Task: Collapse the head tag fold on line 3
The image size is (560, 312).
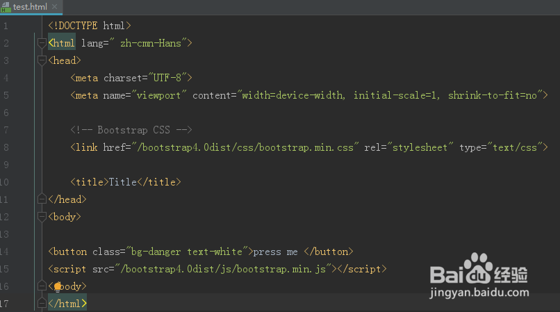Action: click(x=42, y=60)
